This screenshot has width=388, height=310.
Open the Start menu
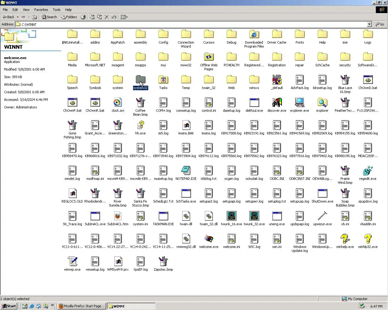coord(9,306)
